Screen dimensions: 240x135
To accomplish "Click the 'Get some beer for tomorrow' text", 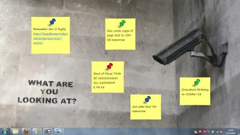I will coord(144,109).
